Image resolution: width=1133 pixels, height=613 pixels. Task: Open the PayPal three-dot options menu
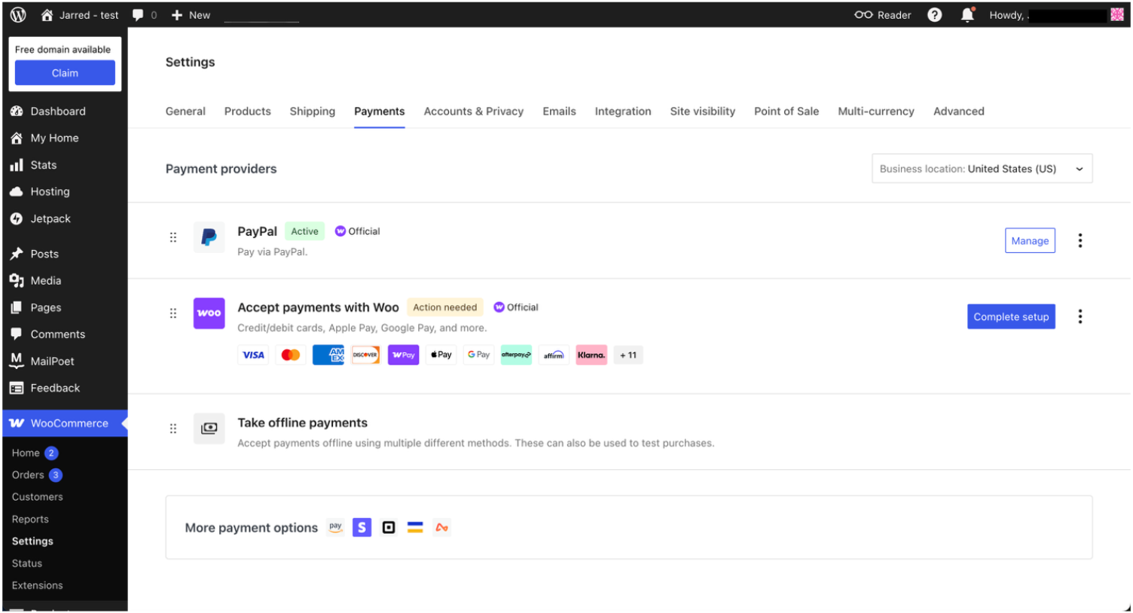(1080, 241)
